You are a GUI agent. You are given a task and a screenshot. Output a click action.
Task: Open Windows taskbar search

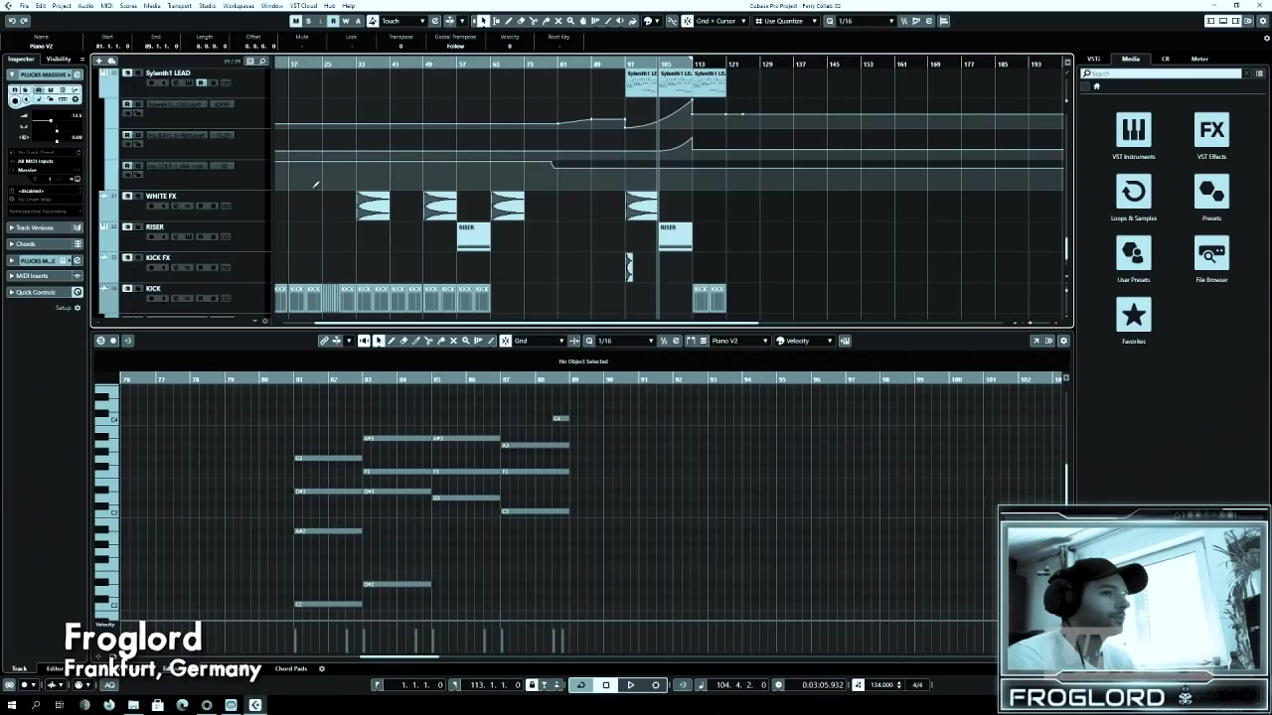pyautogui.click(x=36, y=705)
